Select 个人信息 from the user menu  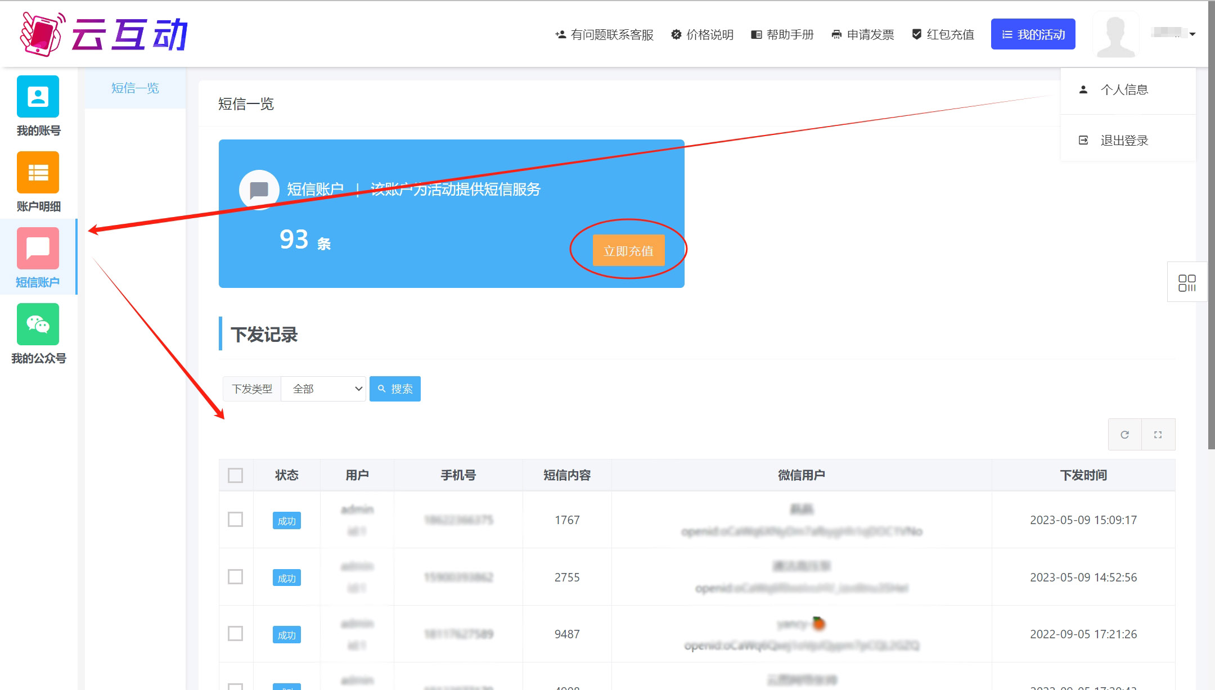tap(1124, 90)
